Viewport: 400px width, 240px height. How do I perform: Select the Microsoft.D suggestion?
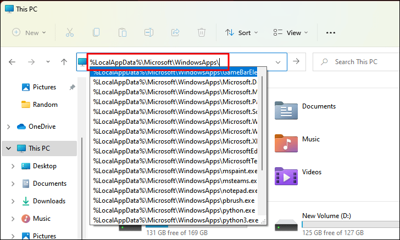coord(174,82)
